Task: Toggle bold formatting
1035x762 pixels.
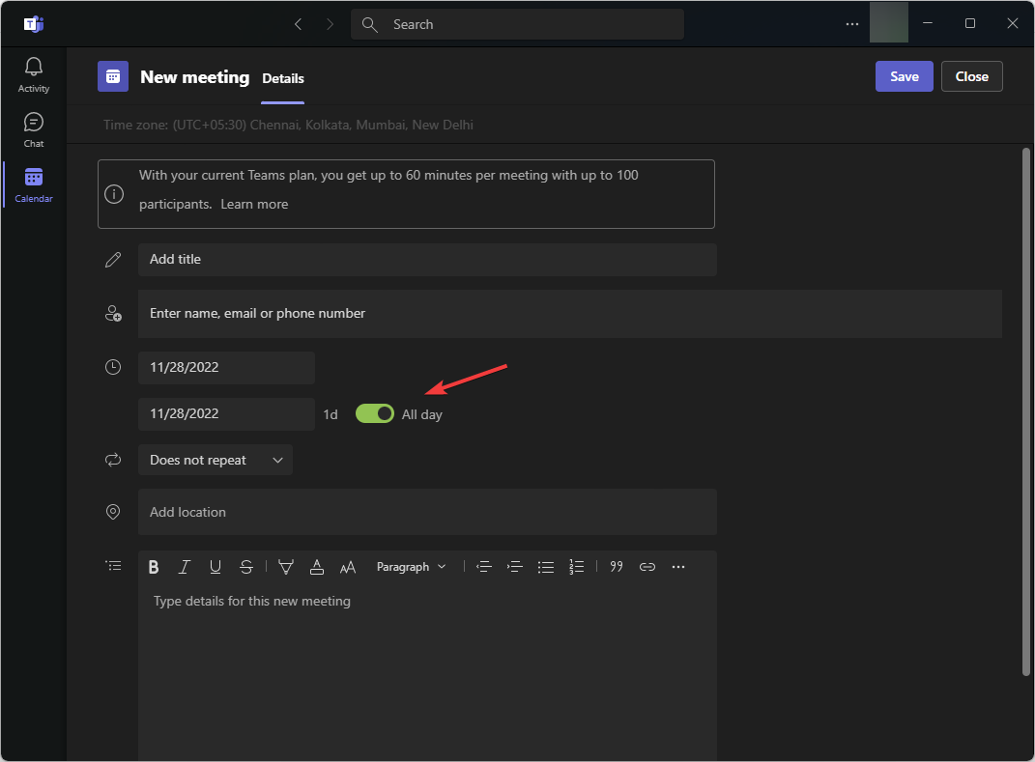Action: click(x=154, y=567)
